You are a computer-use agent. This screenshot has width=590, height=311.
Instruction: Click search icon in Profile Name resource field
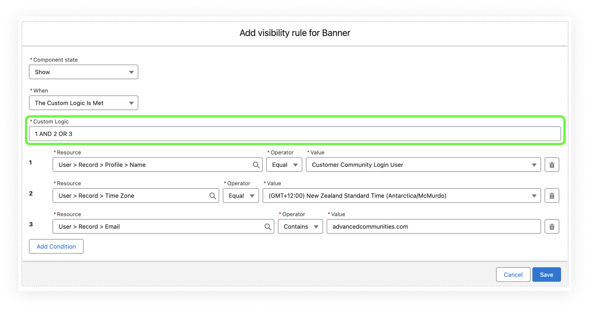(256, 165)
